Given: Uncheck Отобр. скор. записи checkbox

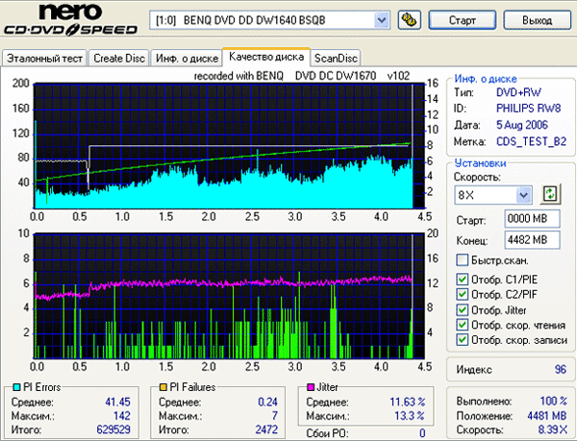Looking at the screenshot, I should pyautogui.click(x=463, y=340).
